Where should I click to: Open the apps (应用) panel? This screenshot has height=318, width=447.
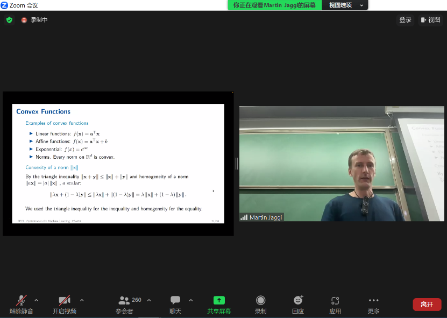click(335, 304)
